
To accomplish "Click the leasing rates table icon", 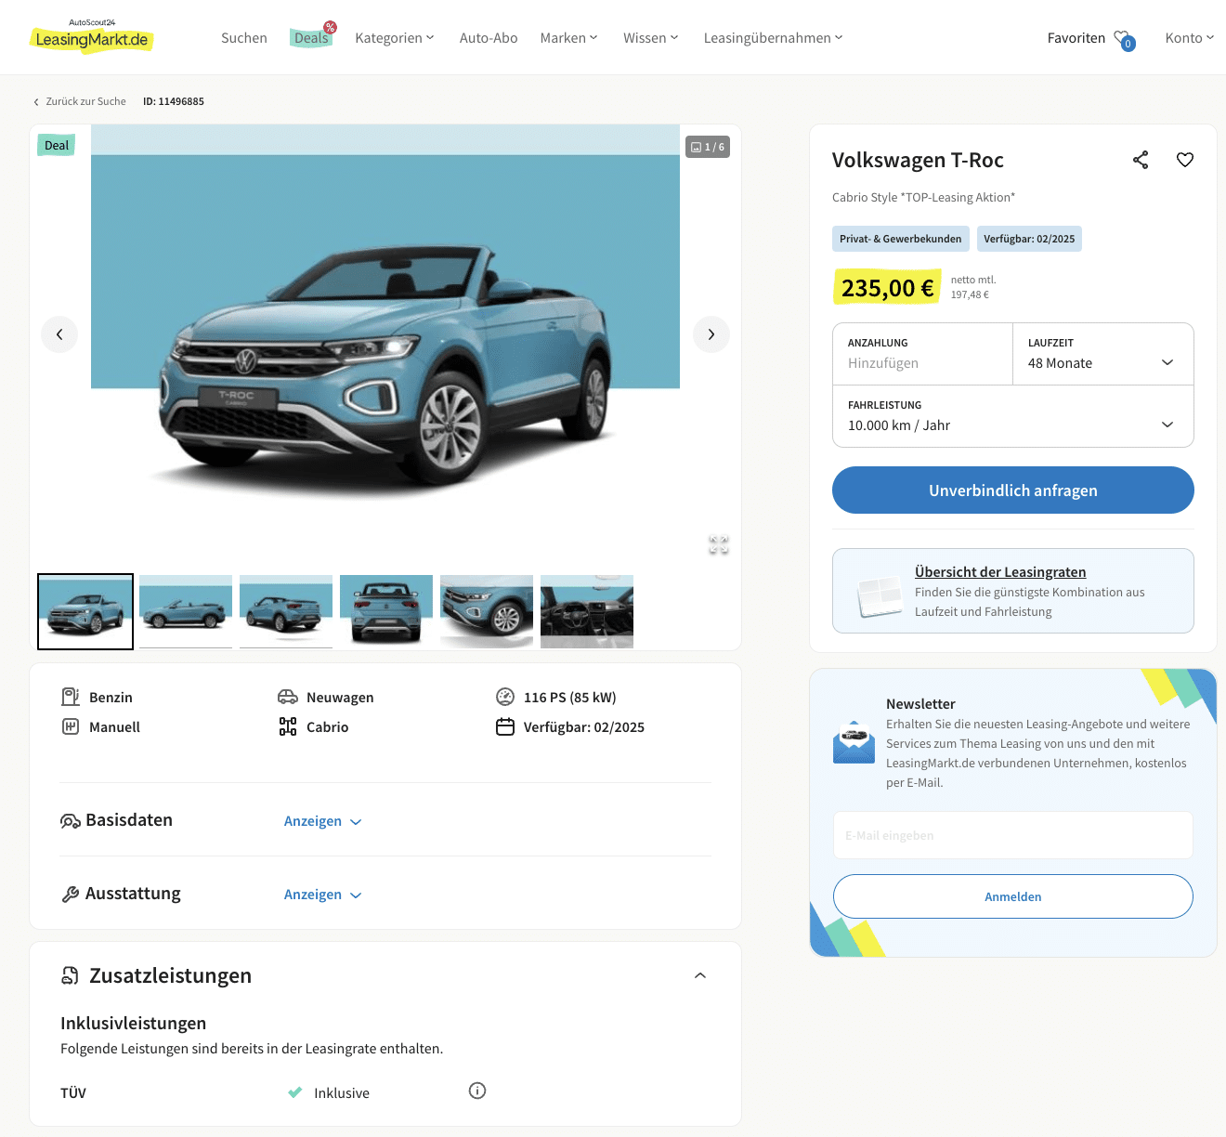I will (x=880, y=596).
